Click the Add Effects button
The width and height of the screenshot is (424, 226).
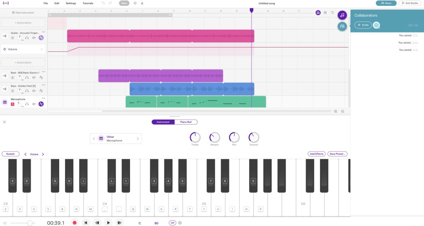coord(317,154)
